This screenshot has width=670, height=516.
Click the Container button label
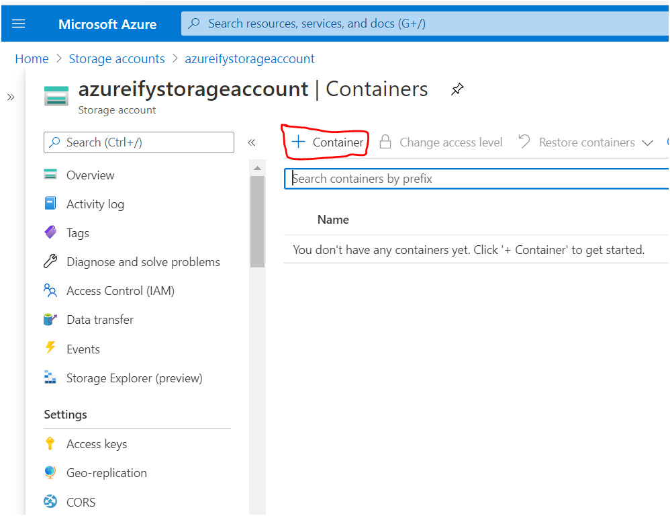(x=338, y=142)
